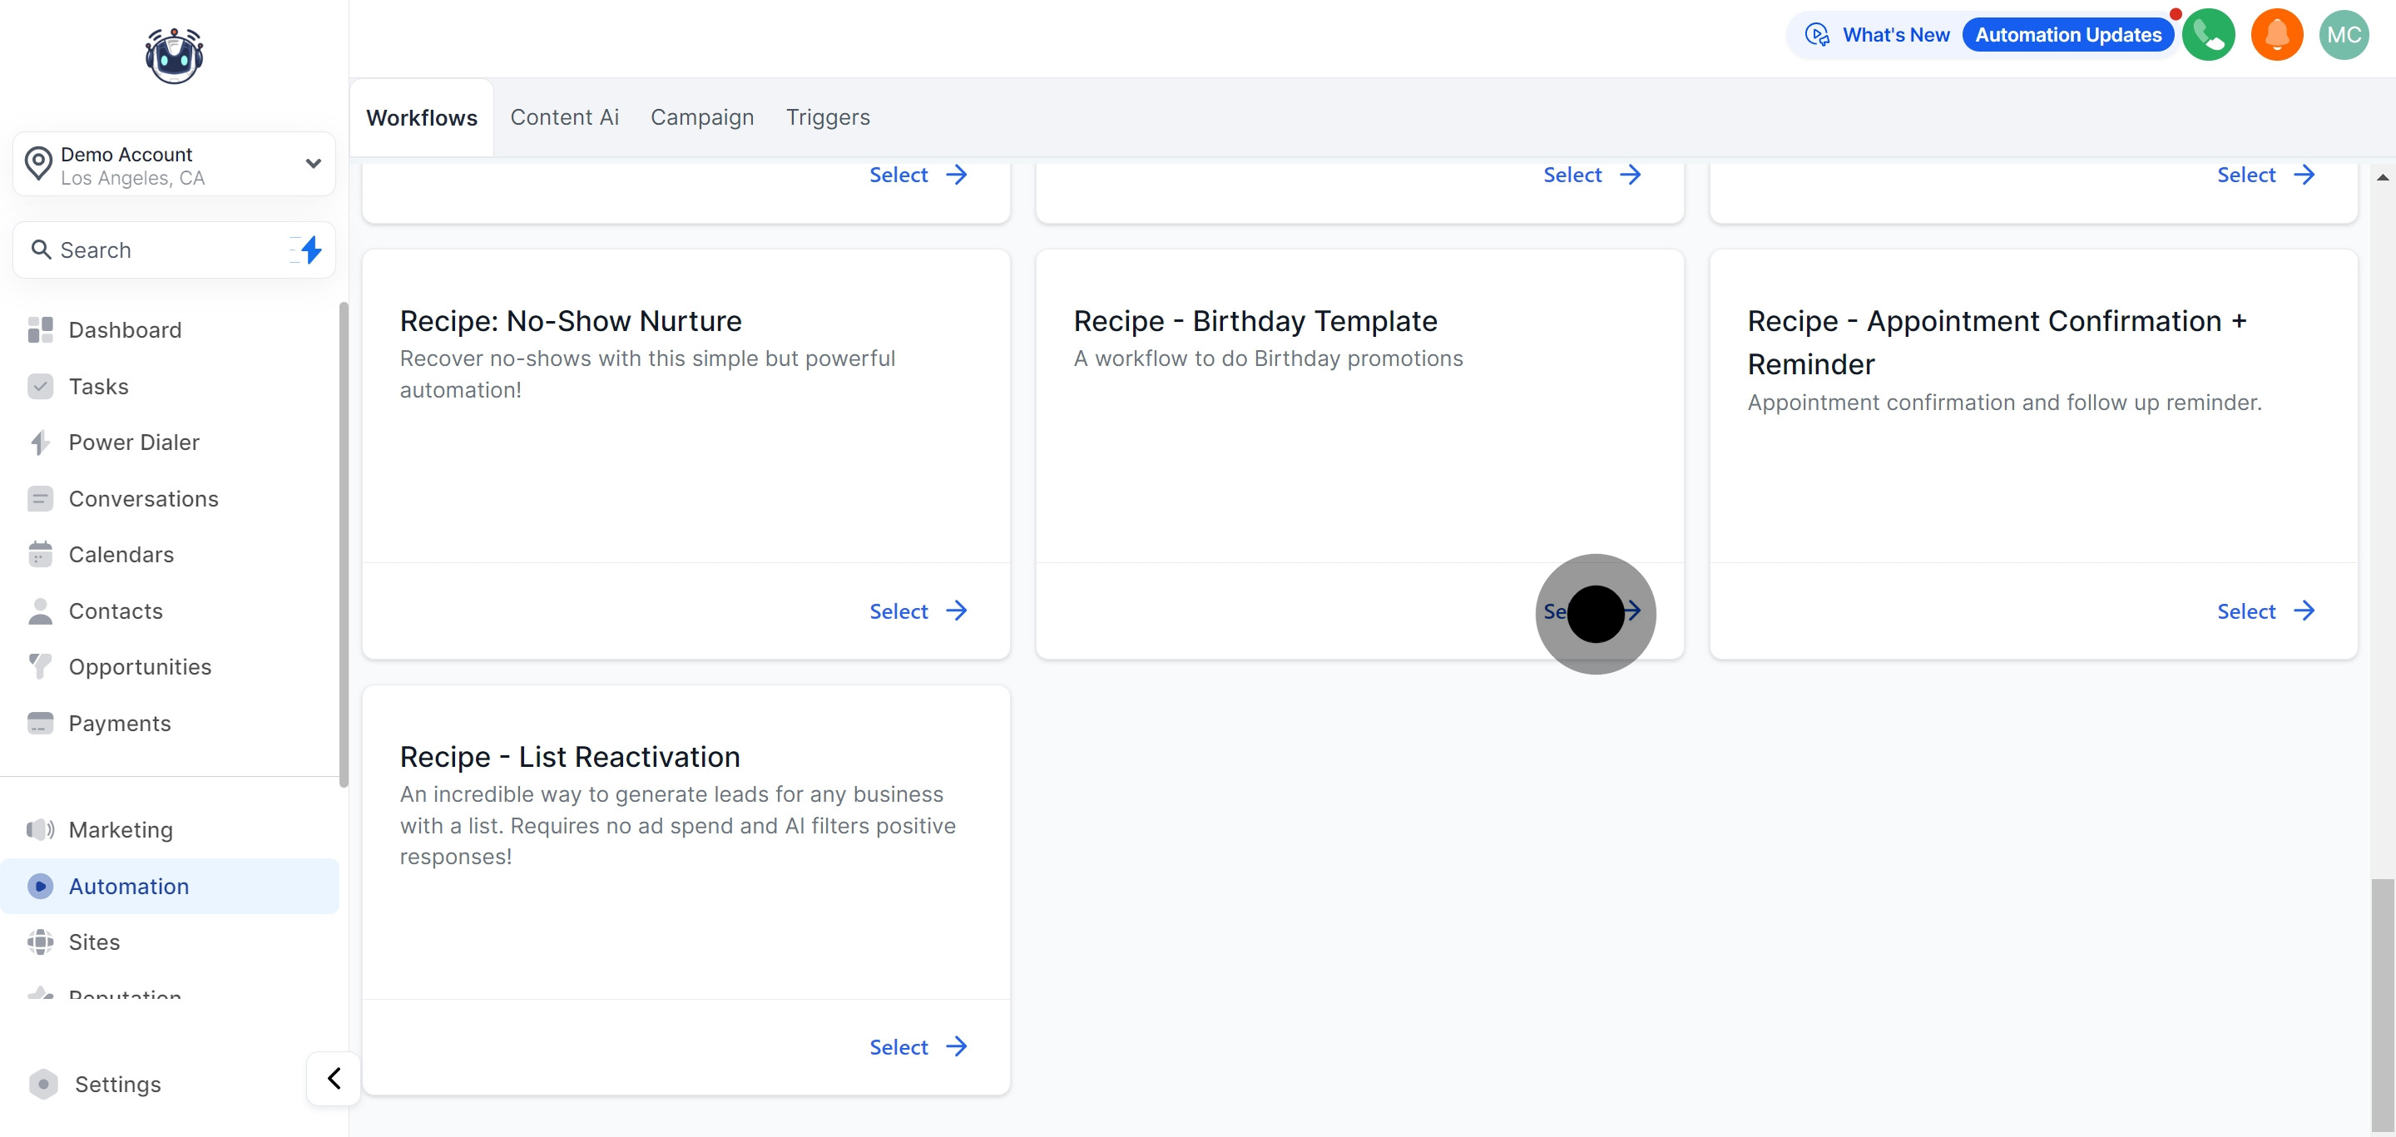Switch to the Content Ai tab
Viewport: 2396px width, 1137px height.
pos(564,117)
